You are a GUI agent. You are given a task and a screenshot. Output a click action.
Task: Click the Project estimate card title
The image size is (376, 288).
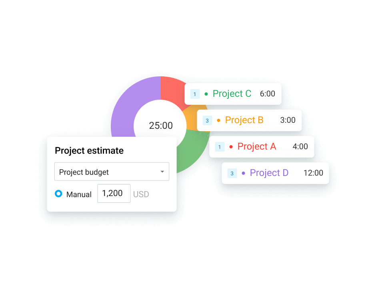(89, 151)
